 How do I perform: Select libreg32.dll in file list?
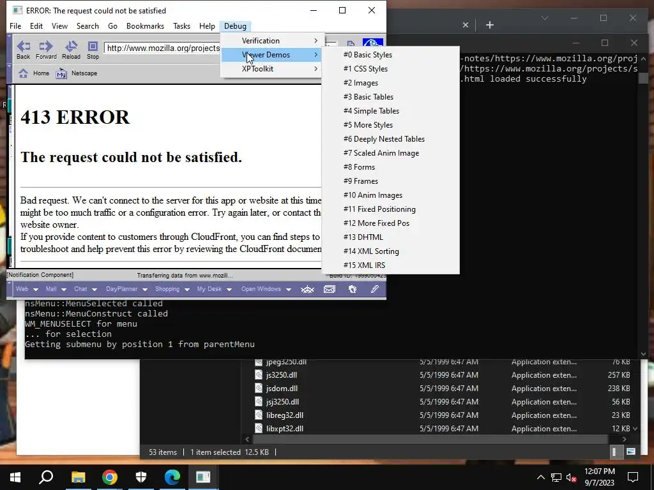tap(285, 415)
